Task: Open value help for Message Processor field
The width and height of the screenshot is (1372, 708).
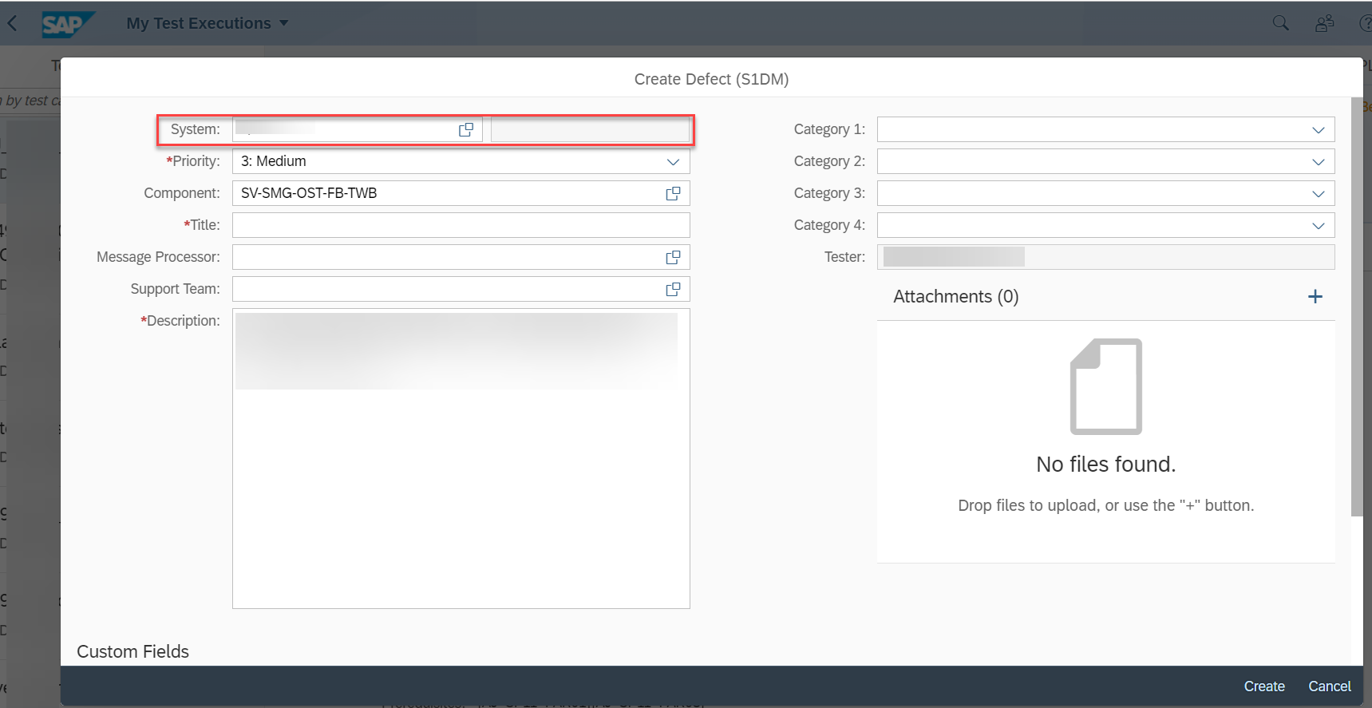Action: [674, 257]
